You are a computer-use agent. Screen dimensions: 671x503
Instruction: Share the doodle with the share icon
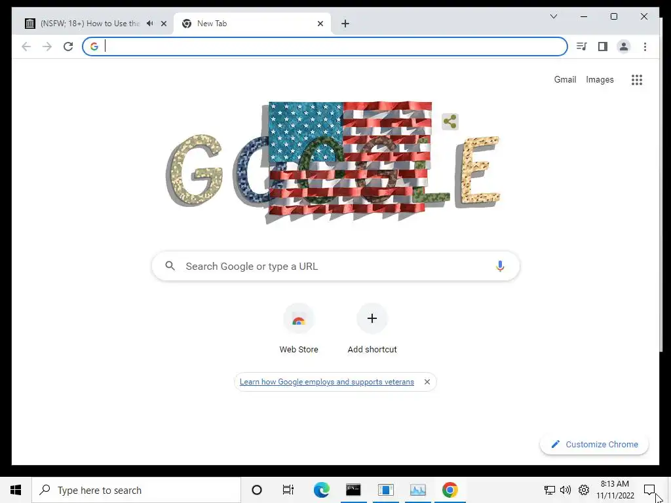click(x=450, y=121)
